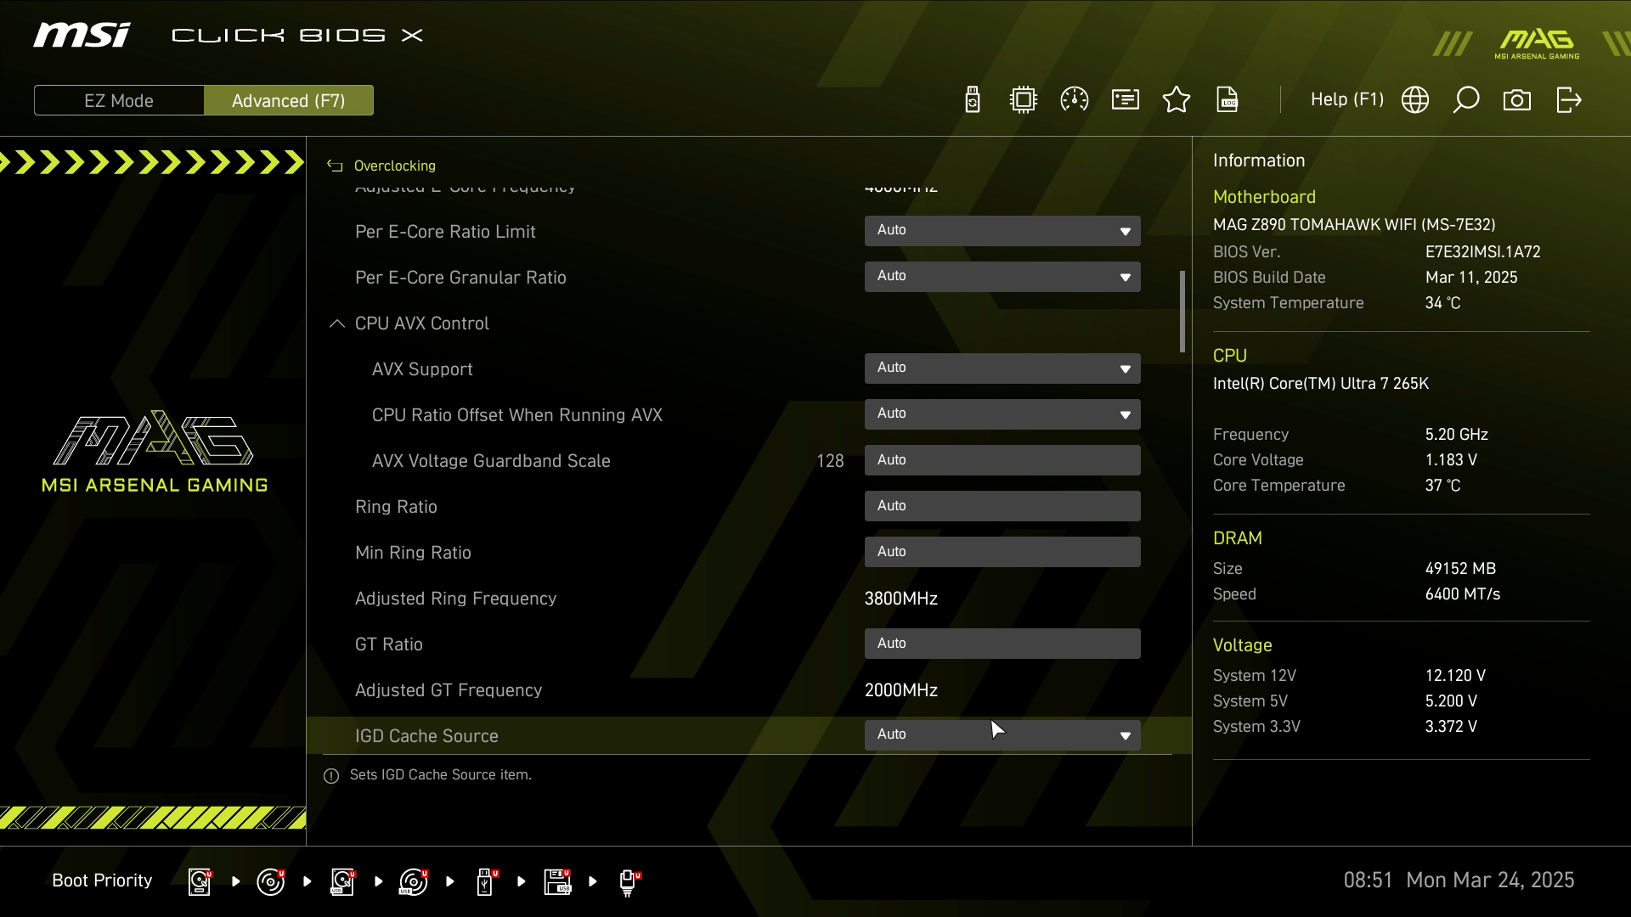Expand the IGD Cache Source dropdown
The height and width of the screenshot is (917, 1631).
1002,735
